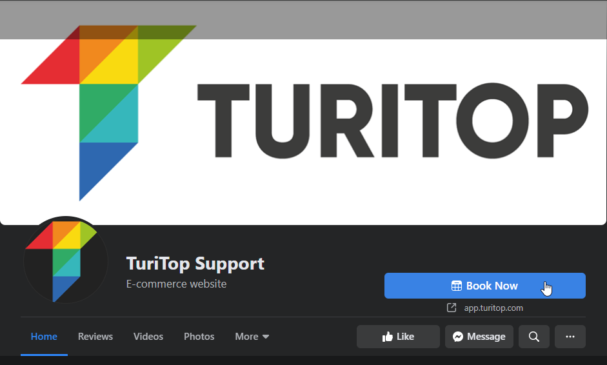Click the caret arrow next to More
Screen dimensions: 607x365
(x=265, y=337)
